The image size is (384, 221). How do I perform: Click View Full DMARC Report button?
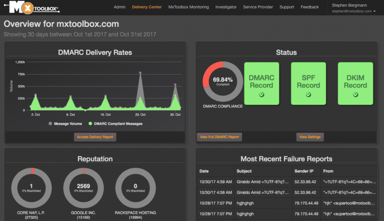[x=219, y=137]
